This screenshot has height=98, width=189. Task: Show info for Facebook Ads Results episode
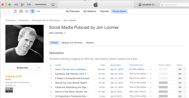tap(151, 74)
